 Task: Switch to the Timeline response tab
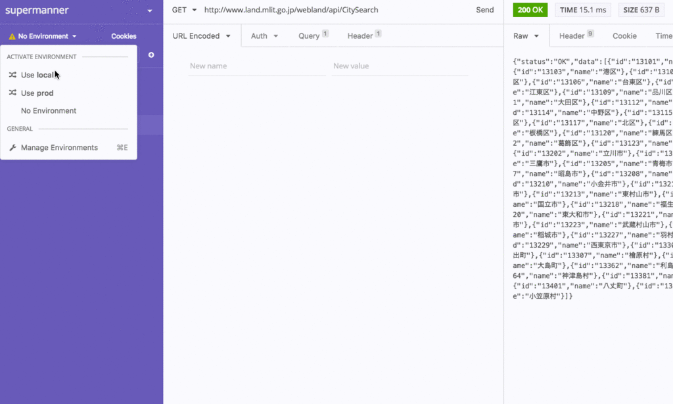[664, 36]
